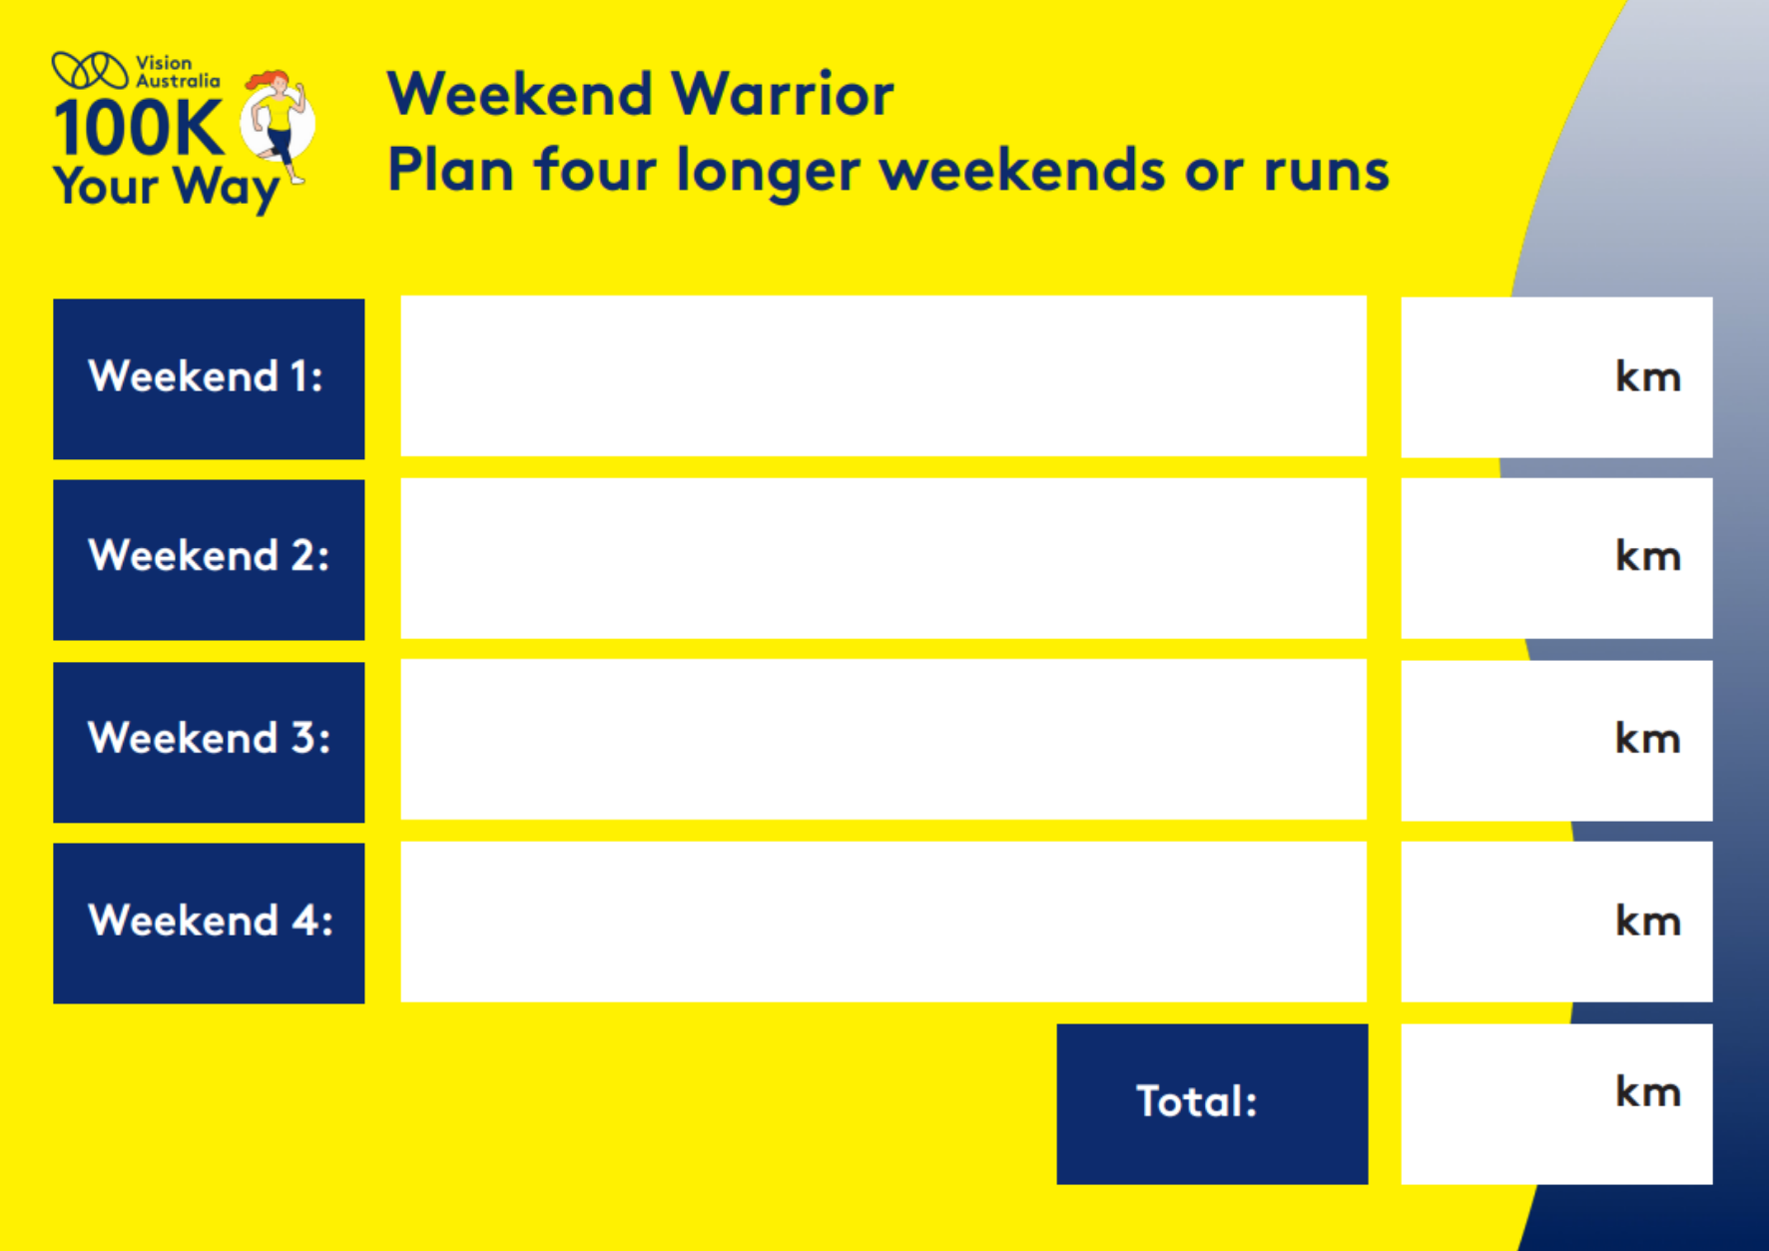
Task: Focus the Weekend 3 plan text field
Action: point(883,740)
